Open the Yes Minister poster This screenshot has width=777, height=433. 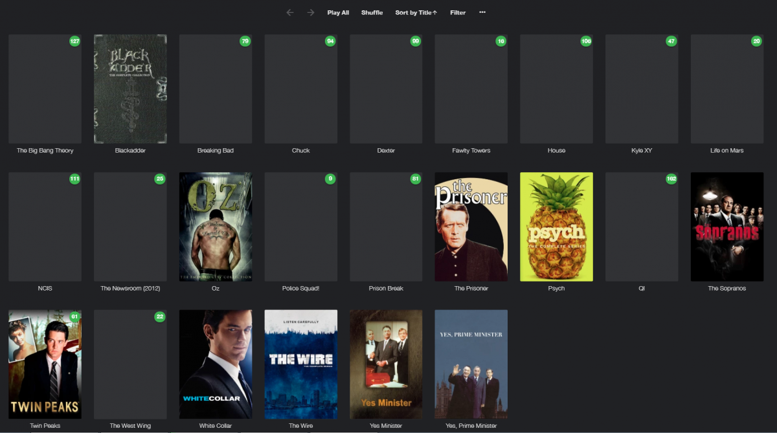[386, 364]
